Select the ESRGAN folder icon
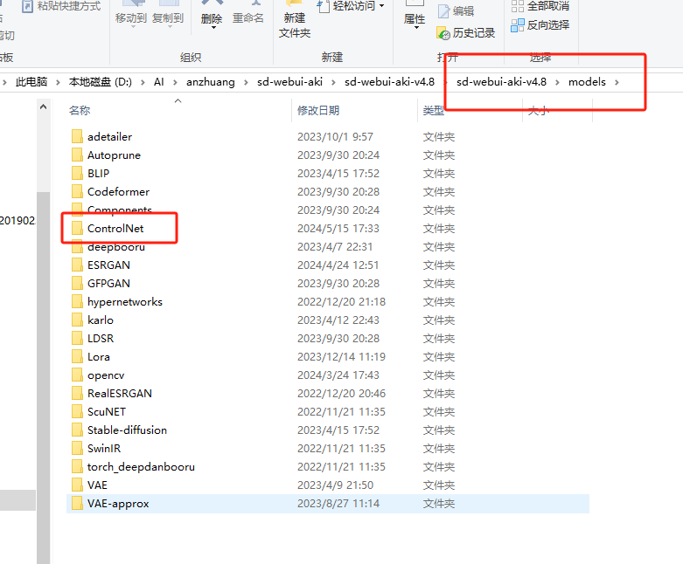 (x=77, y=265)
